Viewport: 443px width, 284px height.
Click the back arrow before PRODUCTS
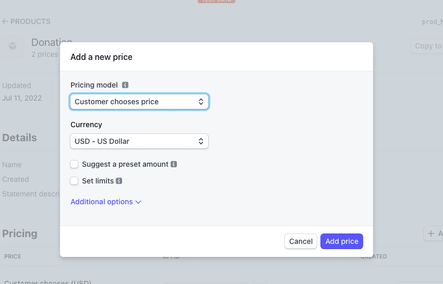(5, 21)
